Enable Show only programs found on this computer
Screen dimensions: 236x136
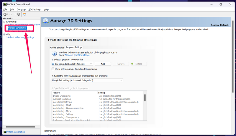[53, 69]
